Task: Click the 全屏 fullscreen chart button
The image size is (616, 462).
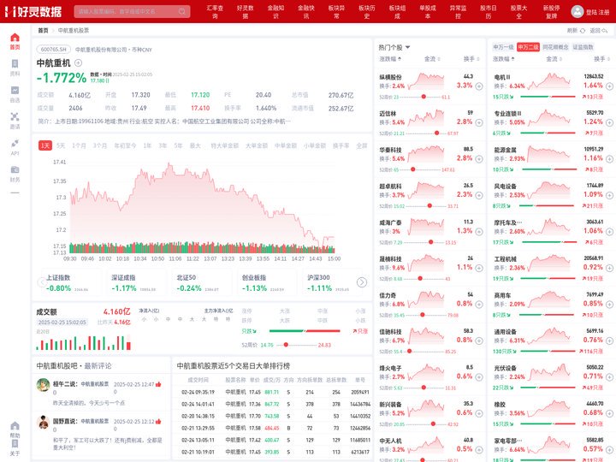Action: (362, 145)
